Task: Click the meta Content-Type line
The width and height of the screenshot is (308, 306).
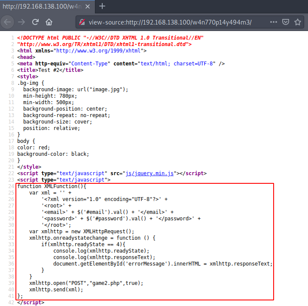Action: pyautogui.click(x=121, y=64)
